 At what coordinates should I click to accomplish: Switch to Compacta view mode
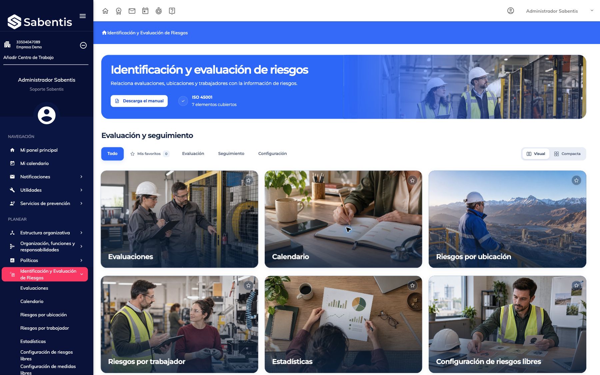[567, 154]
